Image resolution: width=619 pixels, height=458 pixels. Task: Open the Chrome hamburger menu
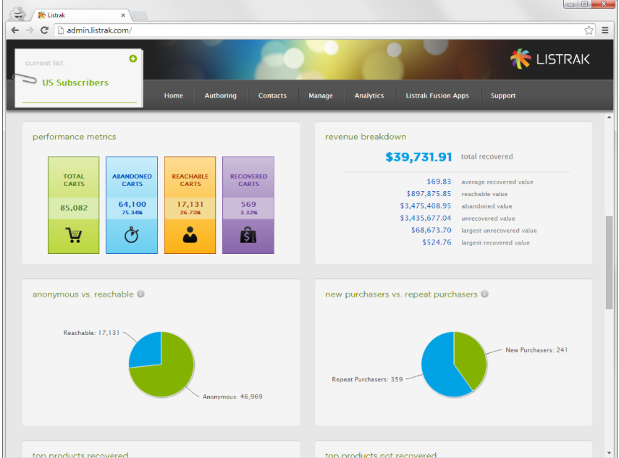click(x=605, y=30)
